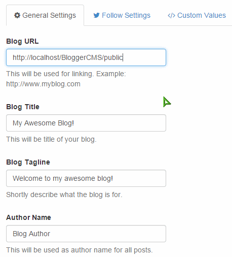Click 'My Awesome Blog!' text in the field

pyautogui.click(x=44, y=123)
